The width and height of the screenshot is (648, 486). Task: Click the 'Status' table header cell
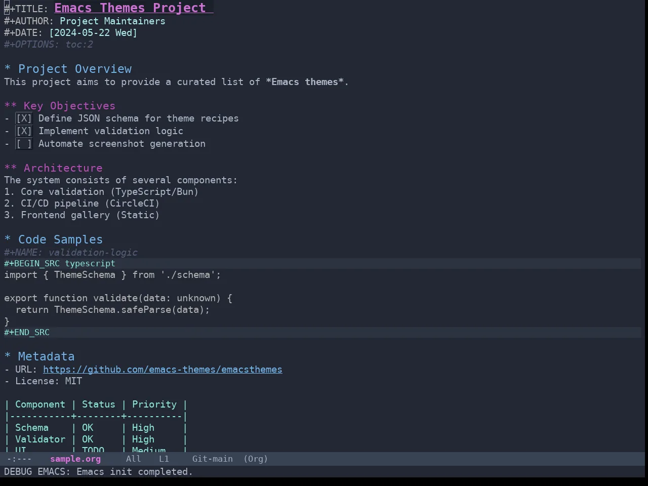99,404
